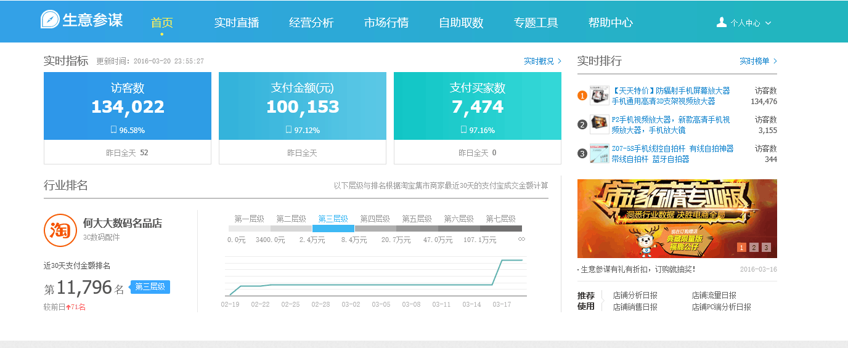This screenshot has width=848, height=348.
Task: Click the orange 淘 shop logo
Action: 60,230
